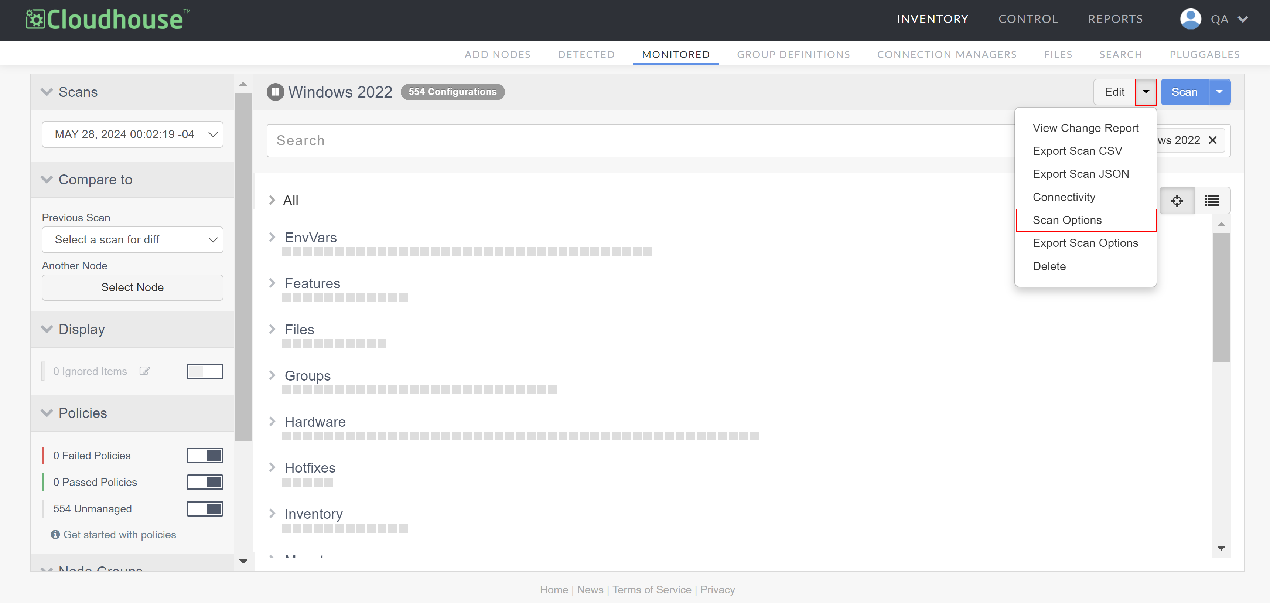
Task: Click the main list scroll down arrow
Action: point(1221,548)
